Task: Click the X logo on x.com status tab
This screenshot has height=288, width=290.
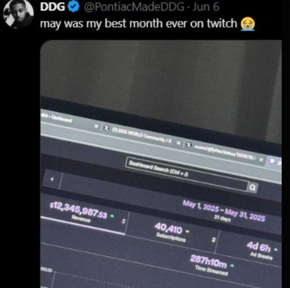Action: (188, 145)
